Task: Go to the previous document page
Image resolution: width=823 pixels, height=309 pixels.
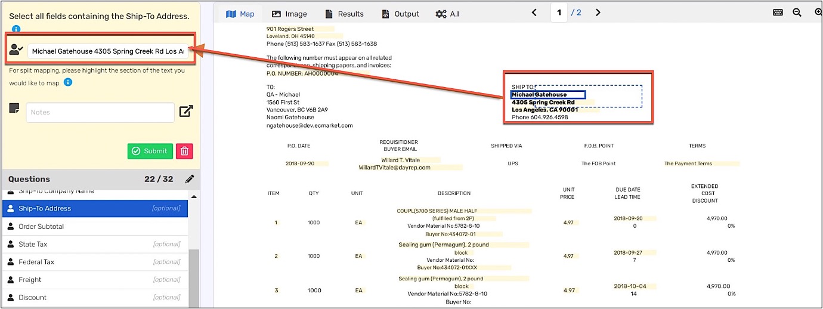Action: click(x=534, y=13)
